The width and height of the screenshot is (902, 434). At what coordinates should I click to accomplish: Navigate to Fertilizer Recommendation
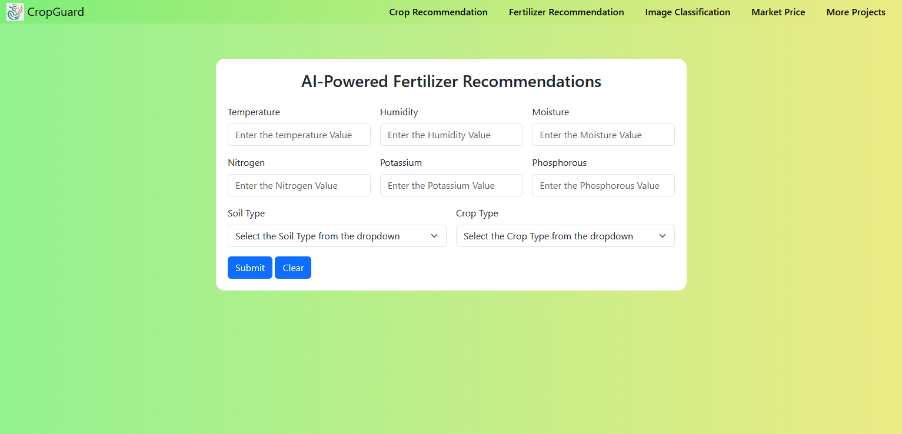point(566,12)
